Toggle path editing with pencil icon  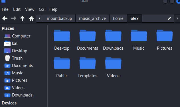point(169,18)
